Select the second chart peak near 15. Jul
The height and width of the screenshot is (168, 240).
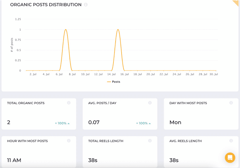click(x=118, y=30)
